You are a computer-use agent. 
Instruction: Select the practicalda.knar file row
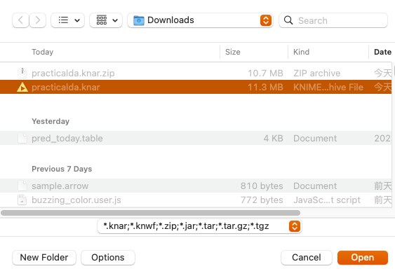(196, 87)
